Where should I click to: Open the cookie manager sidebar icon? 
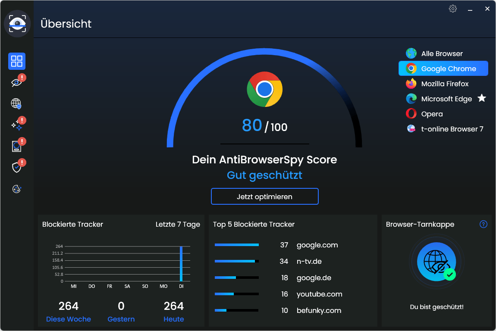tap(16, 189)
